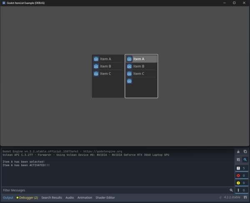Click the Copy Selection icon in output panel
The width and height of the screenshot is (250, 203).
(245, 152)
